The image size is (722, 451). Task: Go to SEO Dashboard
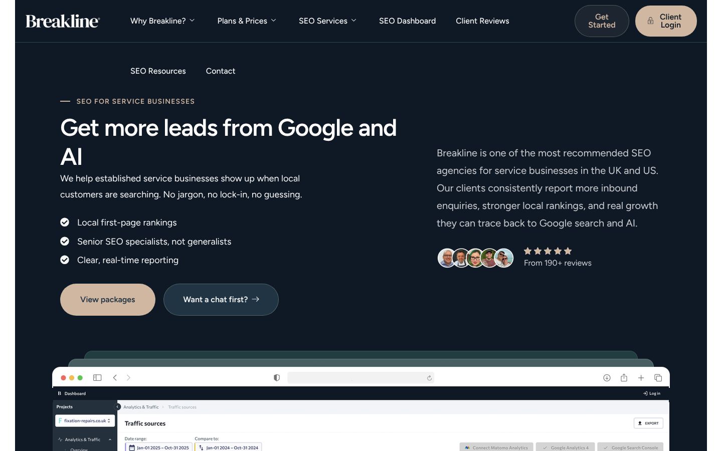407,21
